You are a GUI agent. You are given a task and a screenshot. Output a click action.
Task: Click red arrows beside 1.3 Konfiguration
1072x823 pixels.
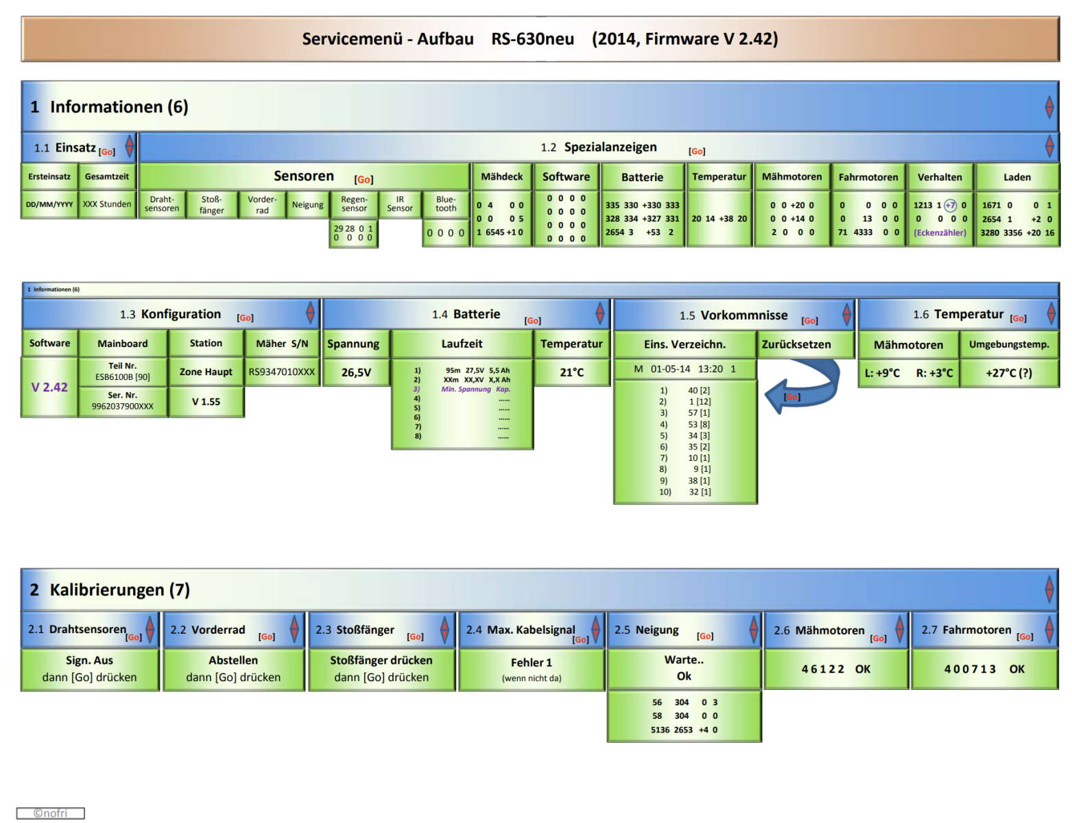tap(310, 313)
